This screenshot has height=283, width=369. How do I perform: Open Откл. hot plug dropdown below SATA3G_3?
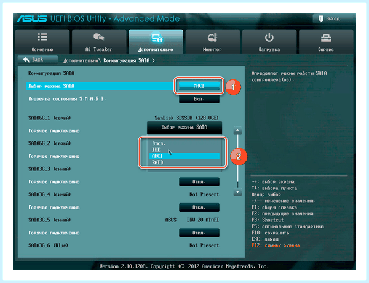pos(199,181)
